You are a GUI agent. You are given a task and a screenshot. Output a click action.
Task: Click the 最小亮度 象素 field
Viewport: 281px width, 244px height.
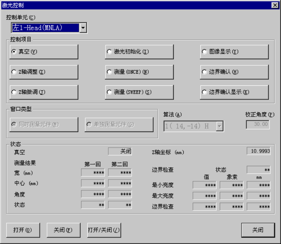click(232, 185)
